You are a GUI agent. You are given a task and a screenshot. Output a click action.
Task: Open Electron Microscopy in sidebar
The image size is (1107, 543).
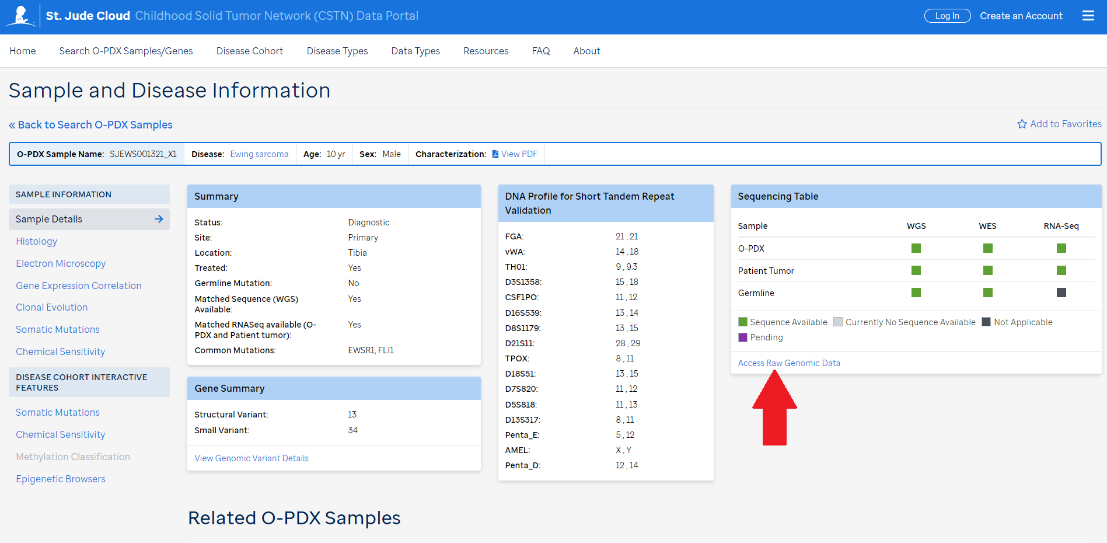click(61, 263)
